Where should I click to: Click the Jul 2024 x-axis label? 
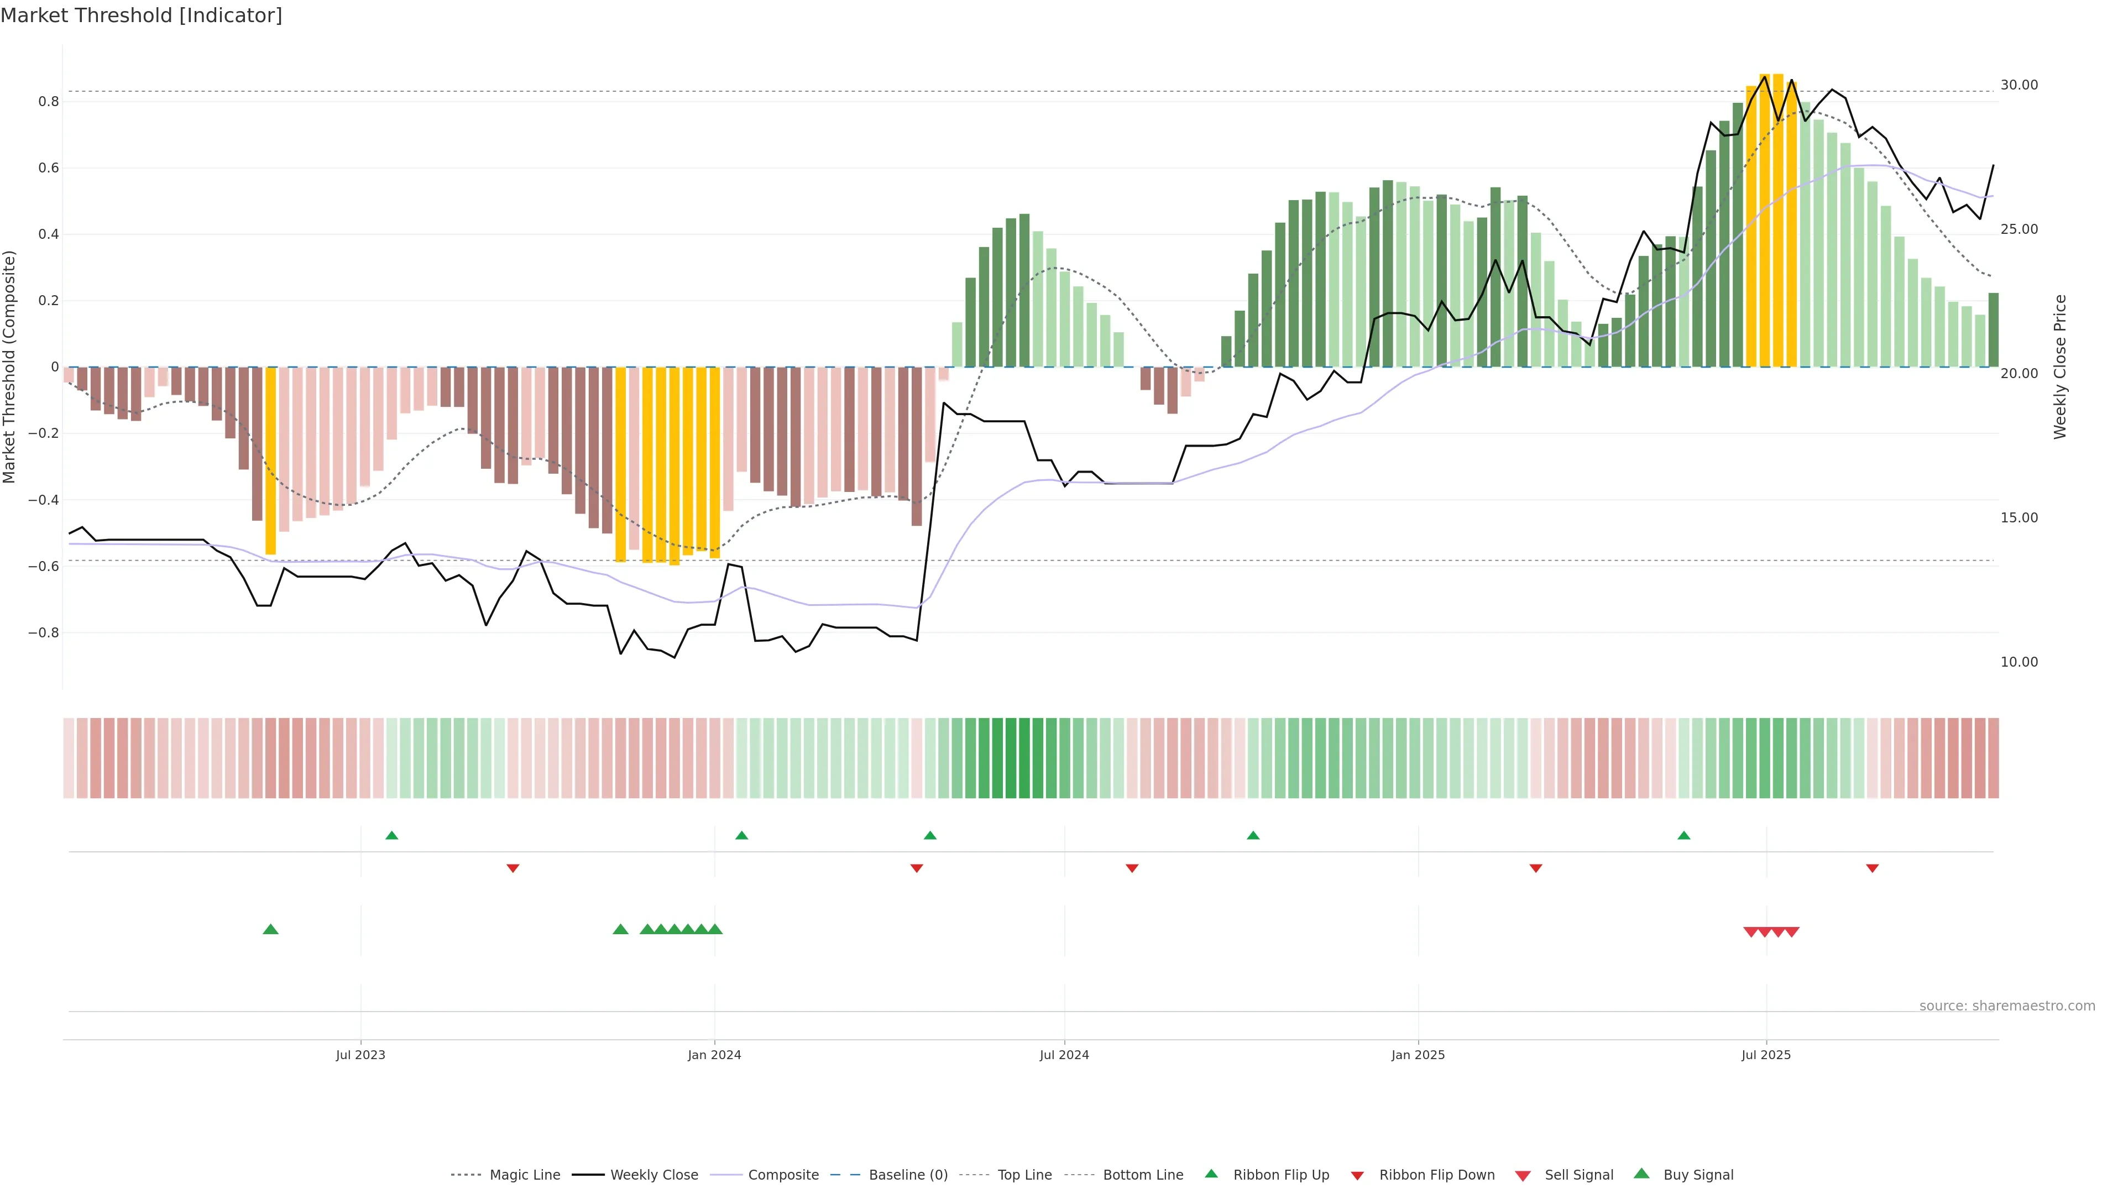1064,1055
